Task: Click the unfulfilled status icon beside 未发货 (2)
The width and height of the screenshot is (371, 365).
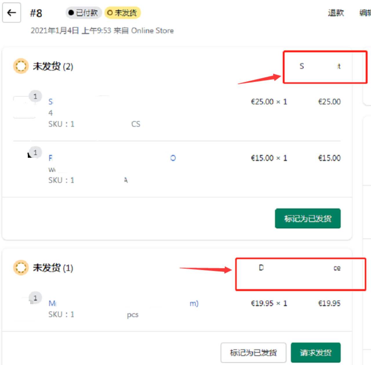Action: pyautogui.click(x=21, y=66)
